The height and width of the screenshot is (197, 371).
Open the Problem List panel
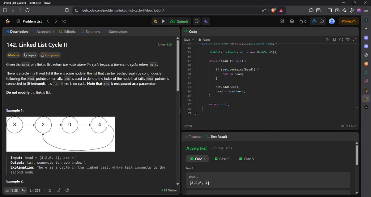pyautogui.click(x=29, y=21)
